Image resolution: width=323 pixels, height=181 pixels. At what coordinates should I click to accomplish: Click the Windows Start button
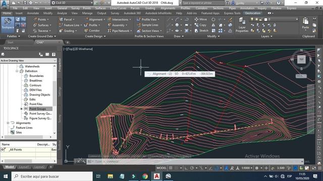point(6,176)
